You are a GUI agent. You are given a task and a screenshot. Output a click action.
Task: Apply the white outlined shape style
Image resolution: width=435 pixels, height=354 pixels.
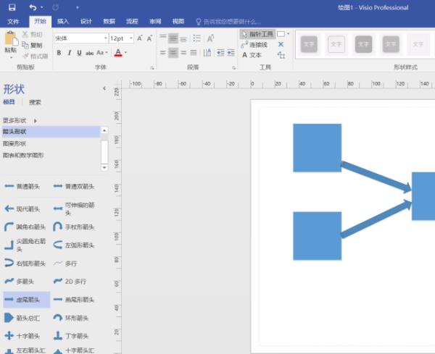pyautogui.click(x=336, y=44)
